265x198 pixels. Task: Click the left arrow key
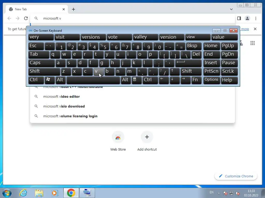click(164, 80)
